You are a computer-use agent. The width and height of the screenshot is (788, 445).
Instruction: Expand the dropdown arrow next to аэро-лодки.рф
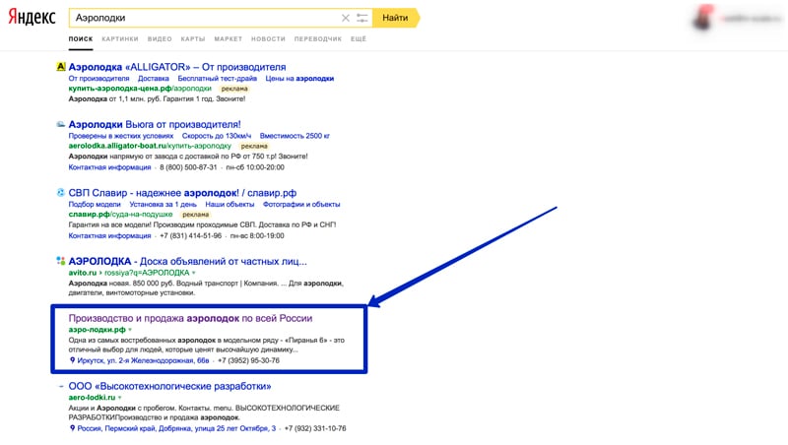tap(130, 330)
